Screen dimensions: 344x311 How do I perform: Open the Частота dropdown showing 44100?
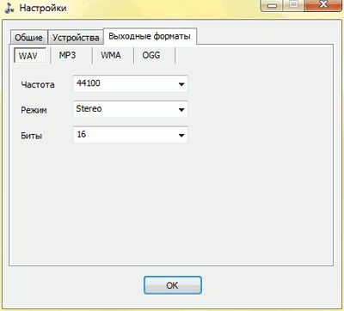tap(131, 83)
